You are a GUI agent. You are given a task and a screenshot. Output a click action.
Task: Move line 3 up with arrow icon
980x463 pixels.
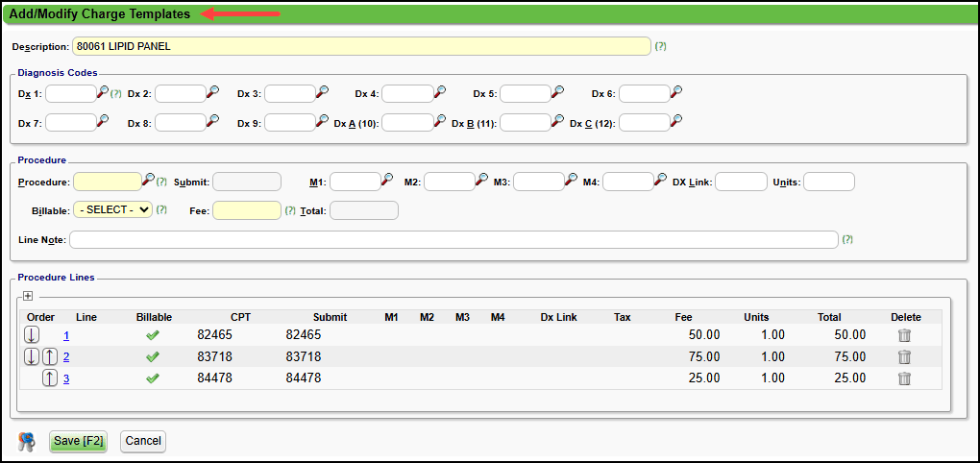[x=49, y=378]
